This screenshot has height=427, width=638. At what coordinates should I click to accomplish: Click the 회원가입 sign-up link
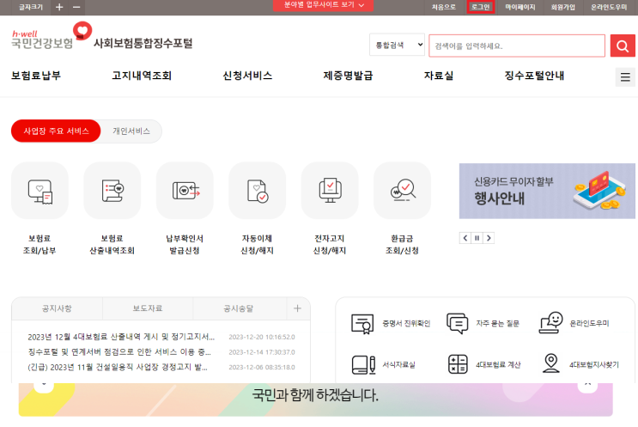click(x=562, y=7)
